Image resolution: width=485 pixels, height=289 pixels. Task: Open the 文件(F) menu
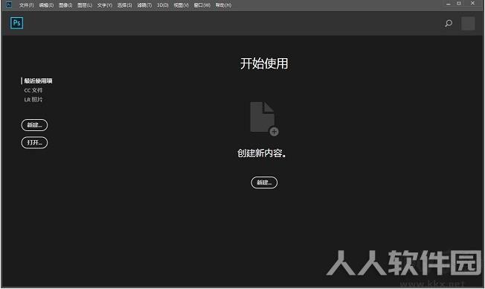point(26,5)
